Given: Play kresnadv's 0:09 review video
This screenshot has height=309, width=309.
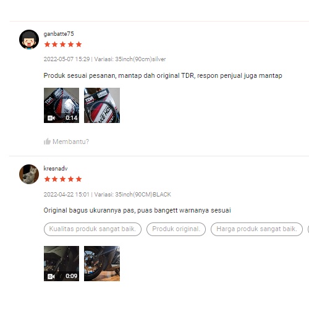Looking at the screenshot, I should point(61,263).
